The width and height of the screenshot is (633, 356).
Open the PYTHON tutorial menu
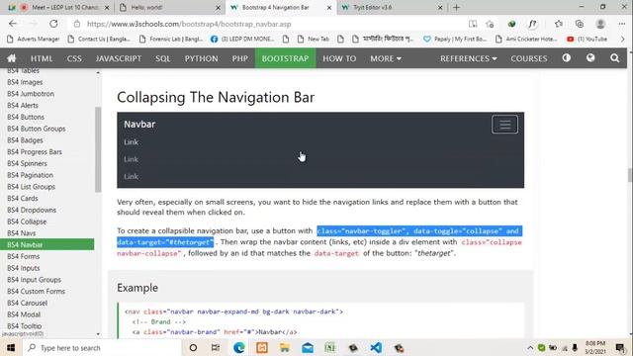coord(201,58)
